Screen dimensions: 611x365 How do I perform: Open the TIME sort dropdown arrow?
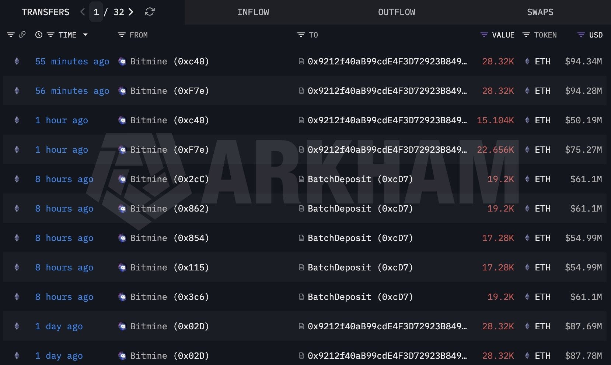coord(85,35)
